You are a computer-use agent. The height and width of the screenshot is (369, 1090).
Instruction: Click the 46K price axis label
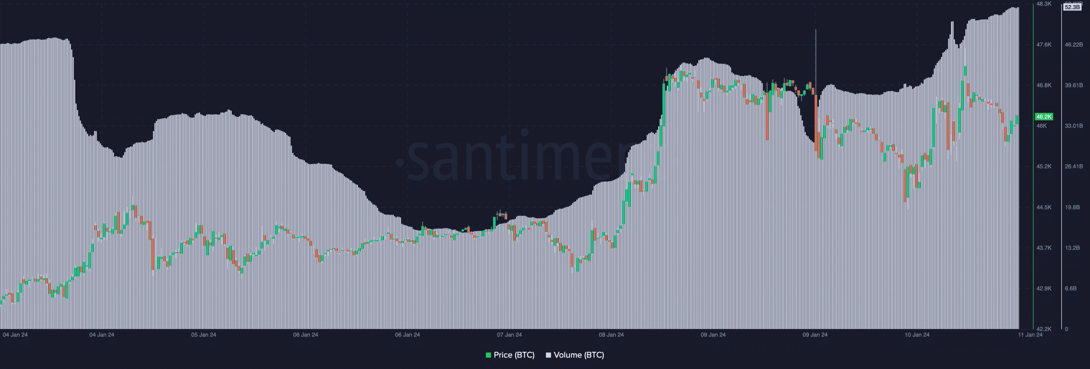coord(1041,126)
